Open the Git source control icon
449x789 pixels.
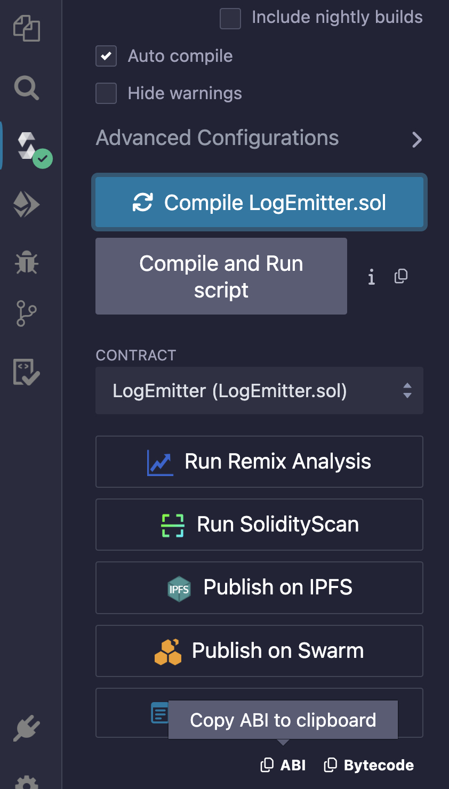click(27, 313)
